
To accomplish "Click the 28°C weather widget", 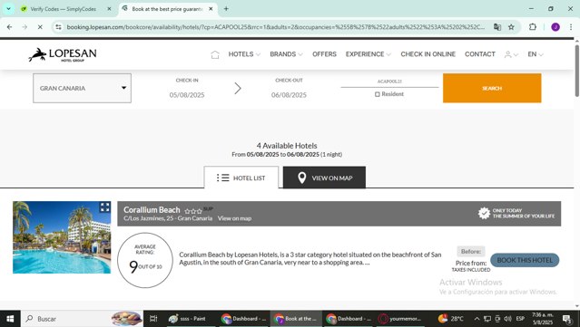I will (451, 319).
